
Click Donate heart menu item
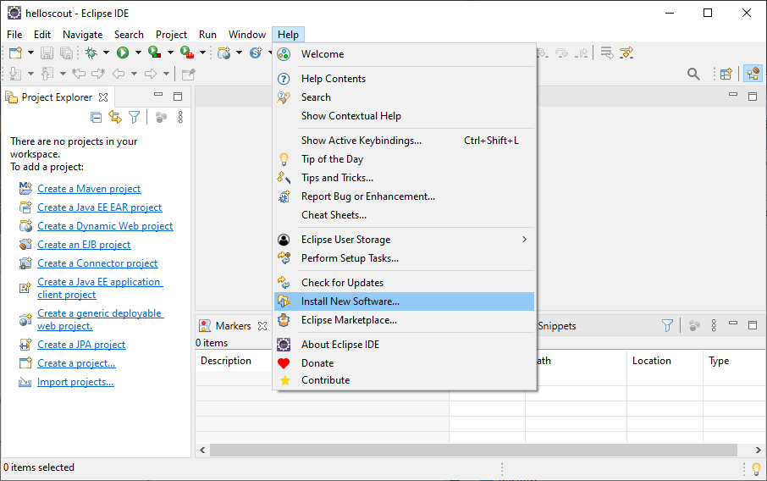(x=404, y=363)
